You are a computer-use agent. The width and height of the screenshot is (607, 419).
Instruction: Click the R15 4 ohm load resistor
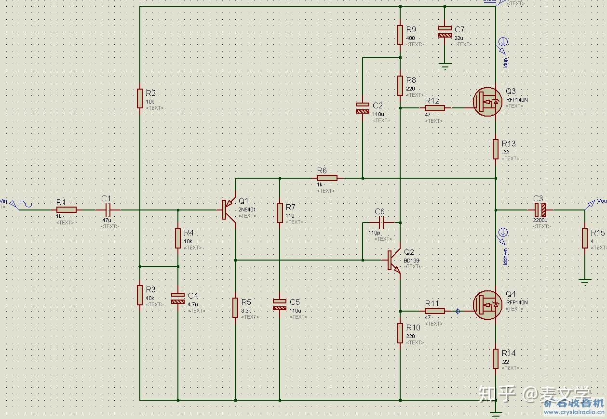tap(585, 238)
